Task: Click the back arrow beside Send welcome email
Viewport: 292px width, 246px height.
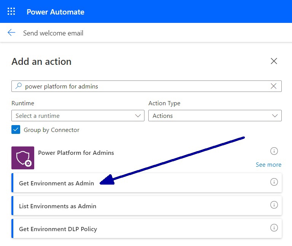Action: (x=11, y=32)
